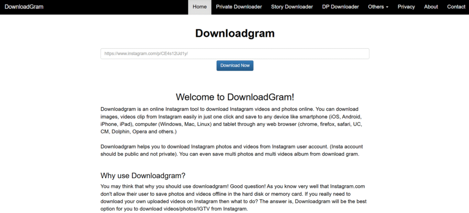Click the Welcome to DownloadGram! heading
This screenshot has height=213, width=469.
pyautogui.click(x=235, y=97)
